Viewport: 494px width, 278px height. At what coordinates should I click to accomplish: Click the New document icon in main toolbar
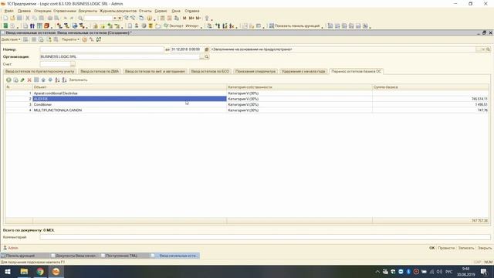[5, 19]
